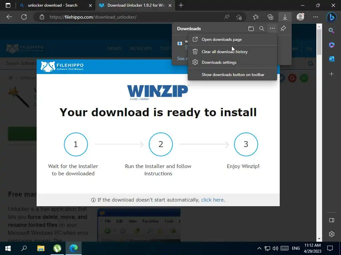Search downloads with magnifier icon
The width and height of the screenshot is (341, 255).
coord(262,29)
